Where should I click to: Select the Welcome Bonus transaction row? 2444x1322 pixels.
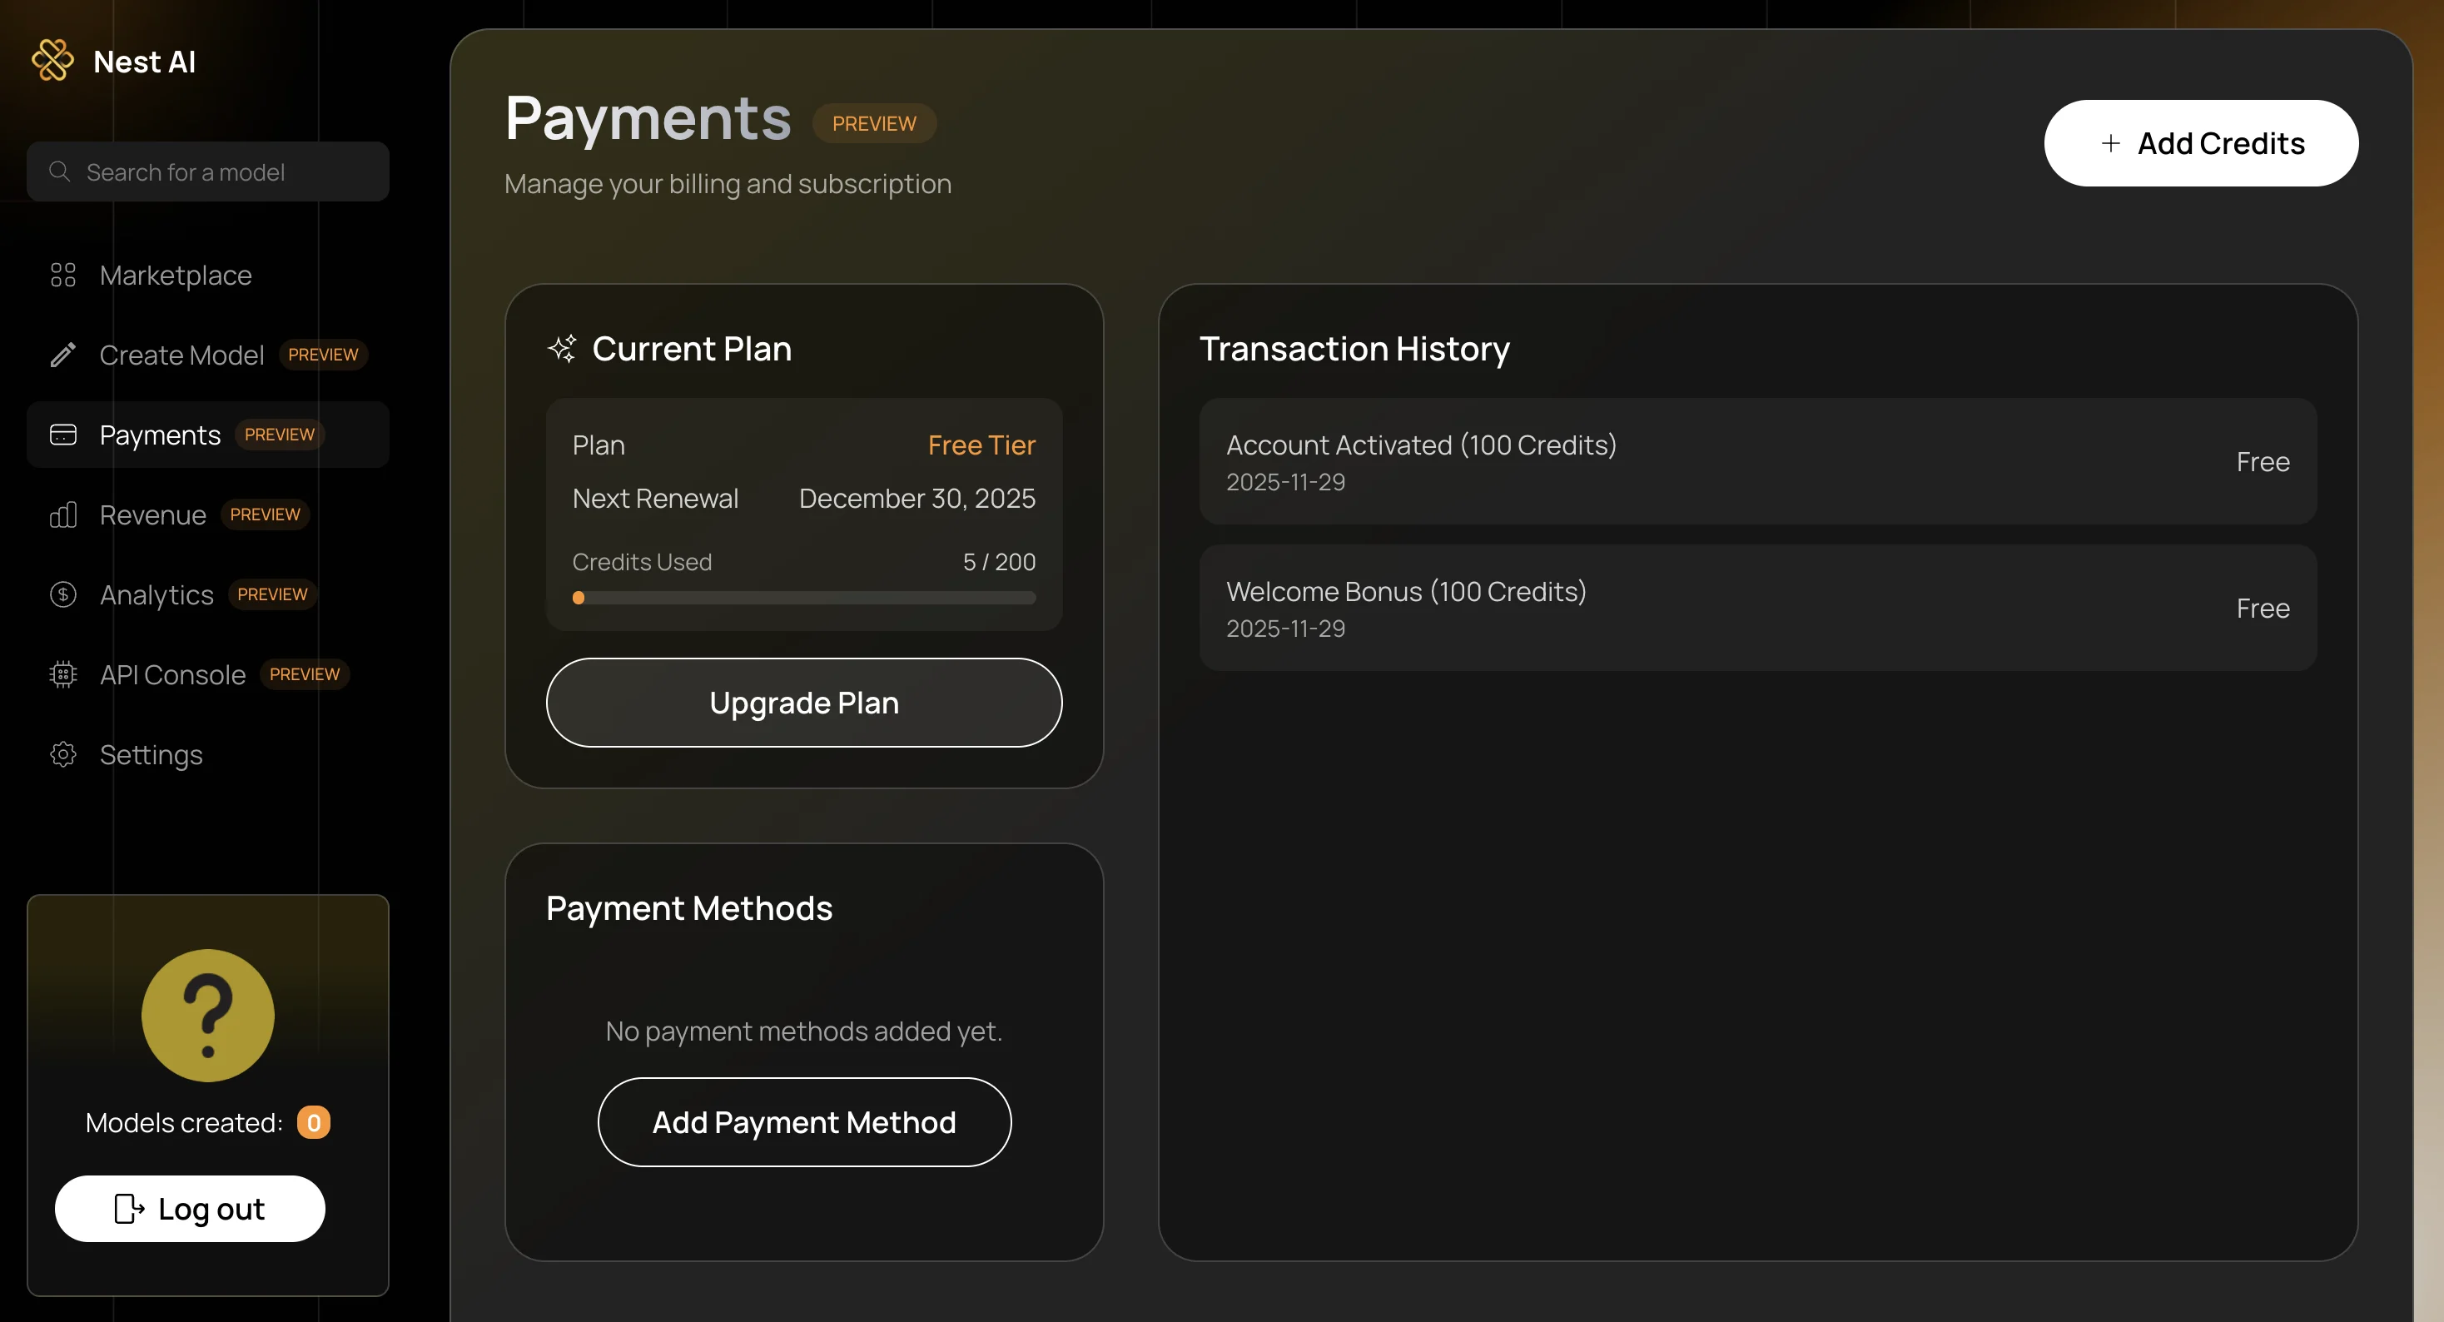point(1757,608)
